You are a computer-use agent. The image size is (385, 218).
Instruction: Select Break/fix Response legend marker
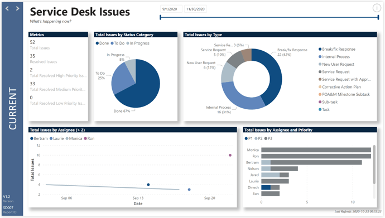pos(320,49)
